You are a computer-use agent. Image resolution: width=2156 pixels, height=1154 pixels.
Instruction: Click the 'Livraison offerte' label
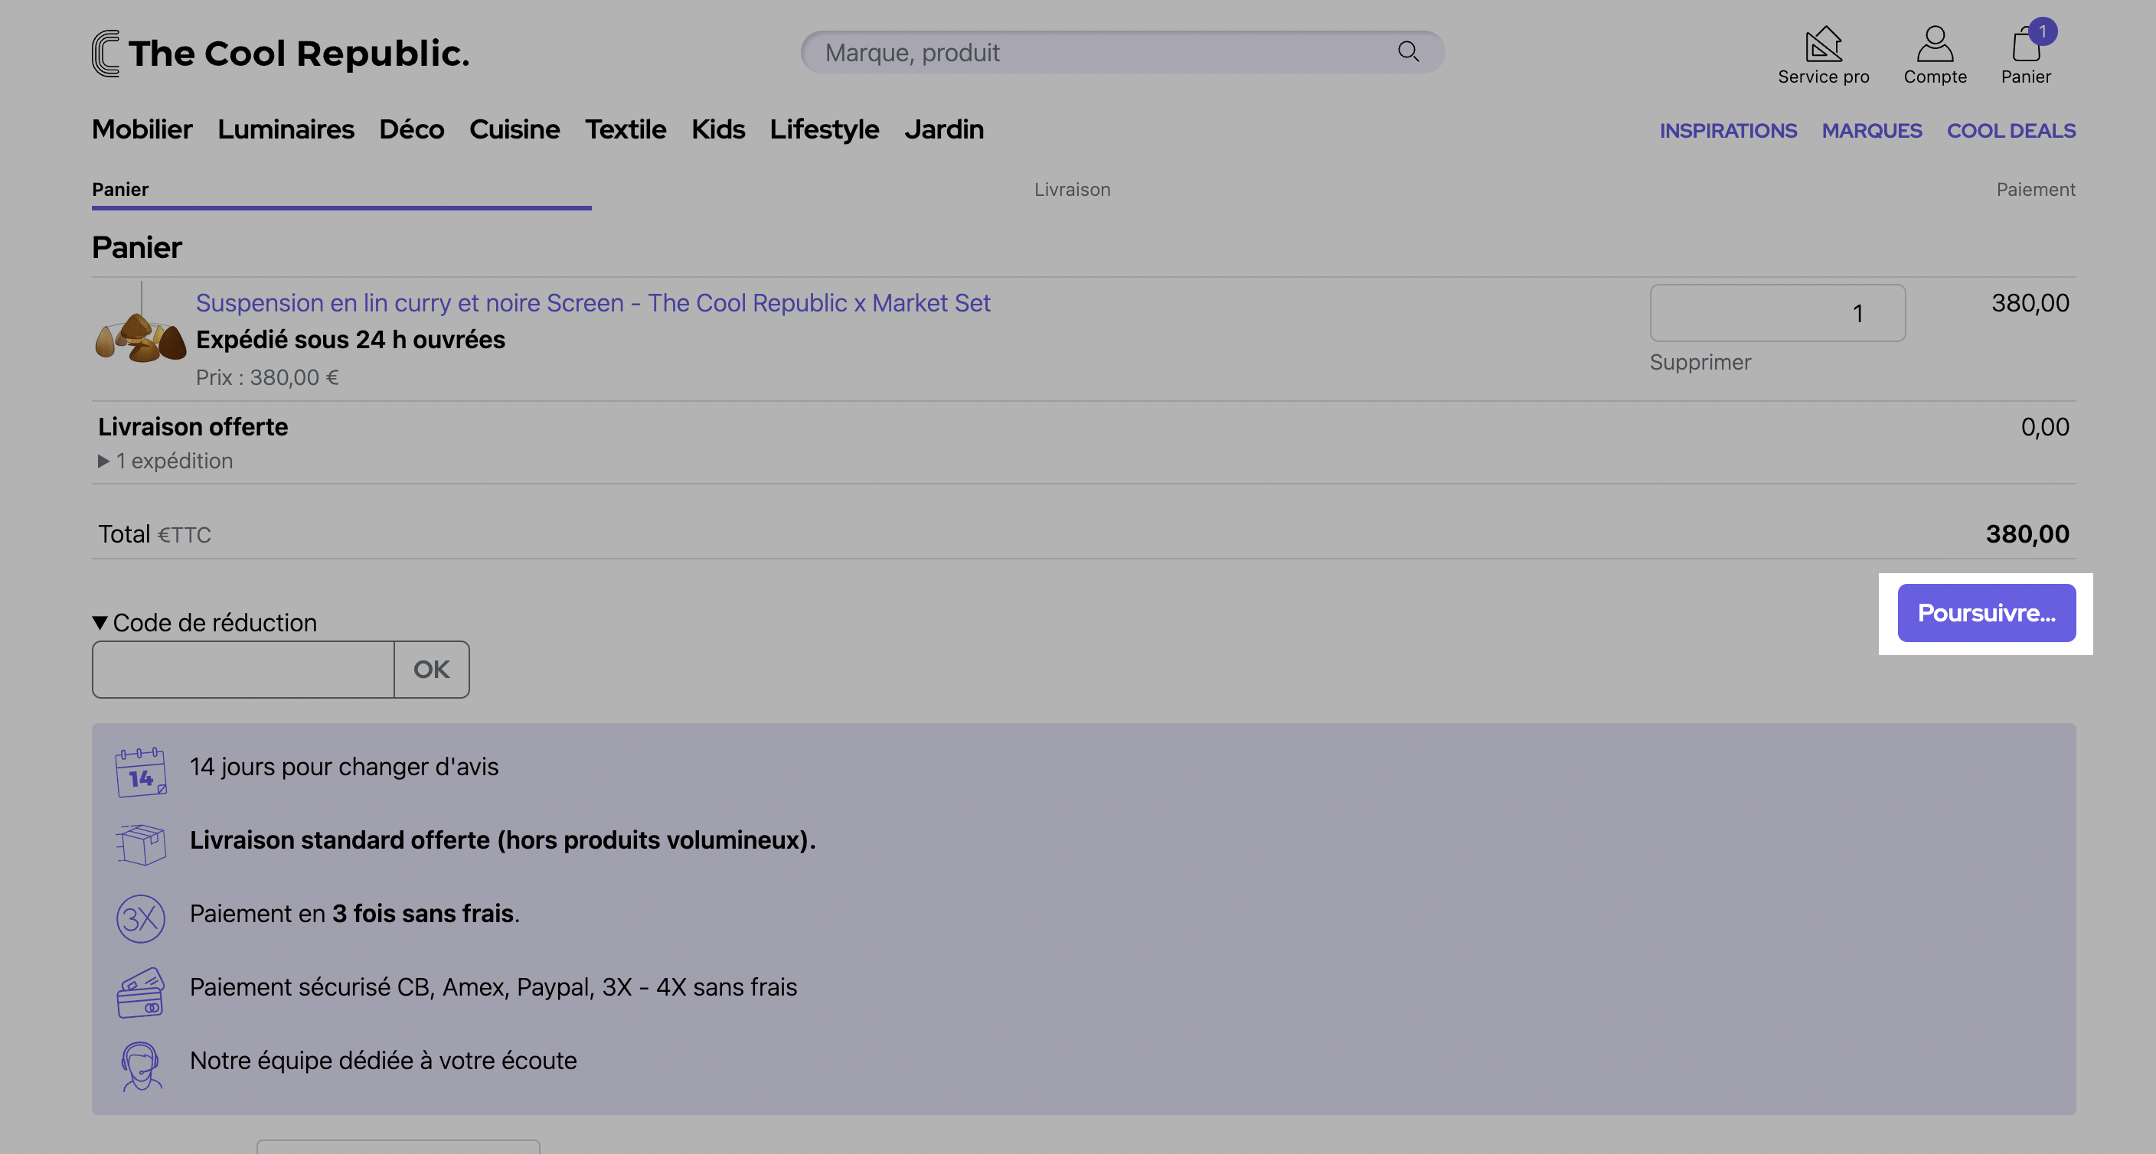(192, 427)
